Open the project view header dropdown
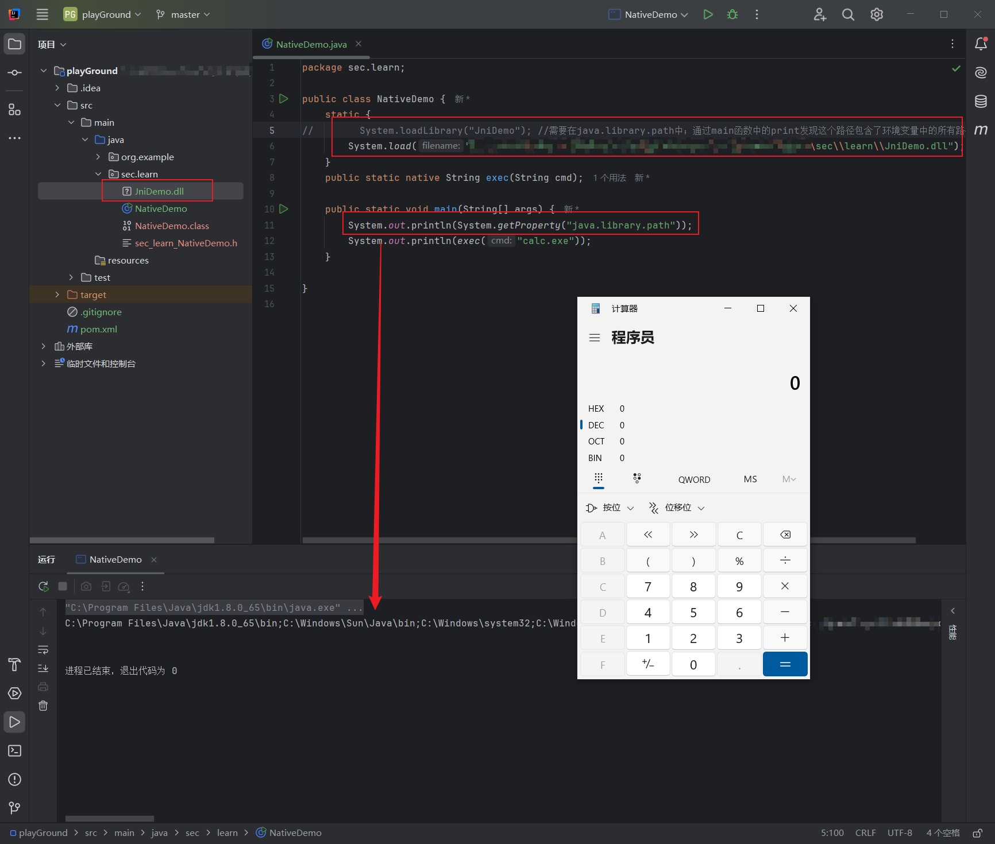The width and height of the screenshot is (995, 844). pyautogui.click(x=52, y=44)
